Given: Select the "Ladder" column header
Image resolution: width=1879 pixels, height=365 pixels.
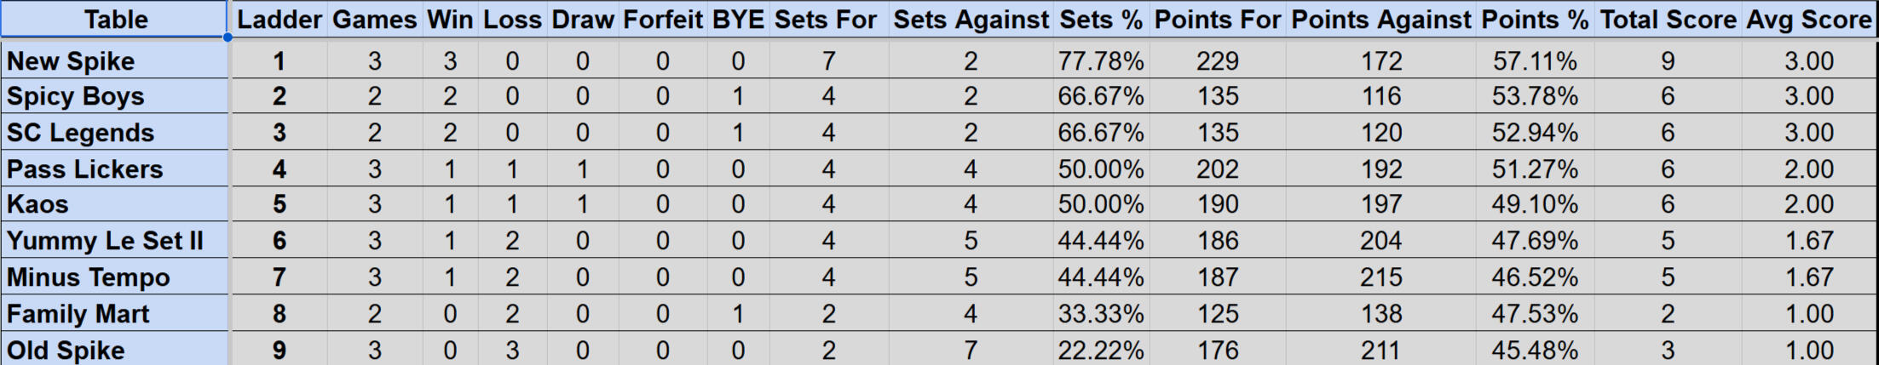Looking at the screenshot, I should [x=279, y=19].
